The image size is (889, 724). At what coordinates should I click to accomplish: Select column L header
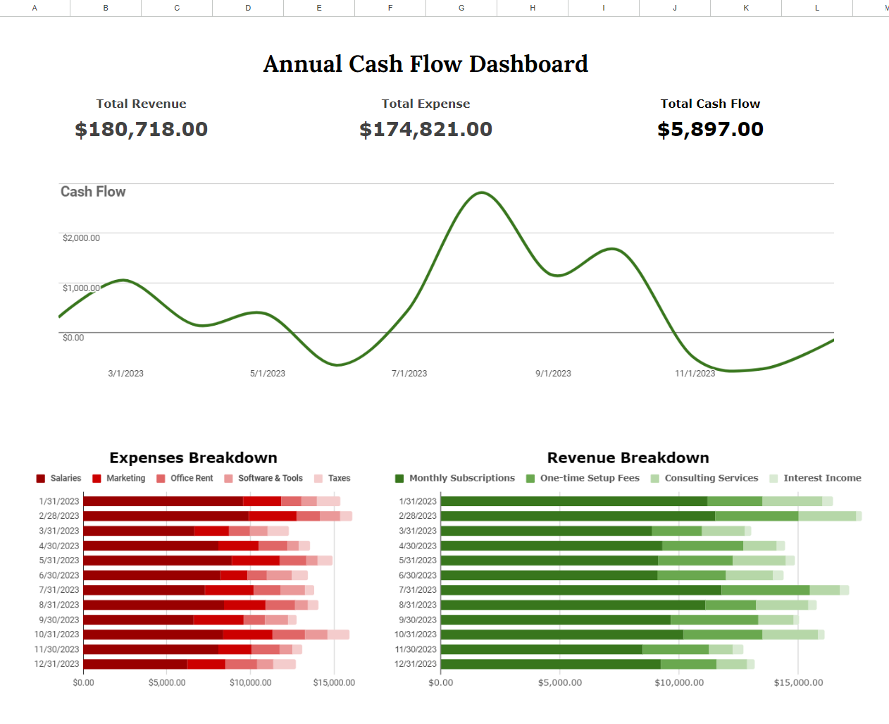pyautogui.click(x=817, y=8)
